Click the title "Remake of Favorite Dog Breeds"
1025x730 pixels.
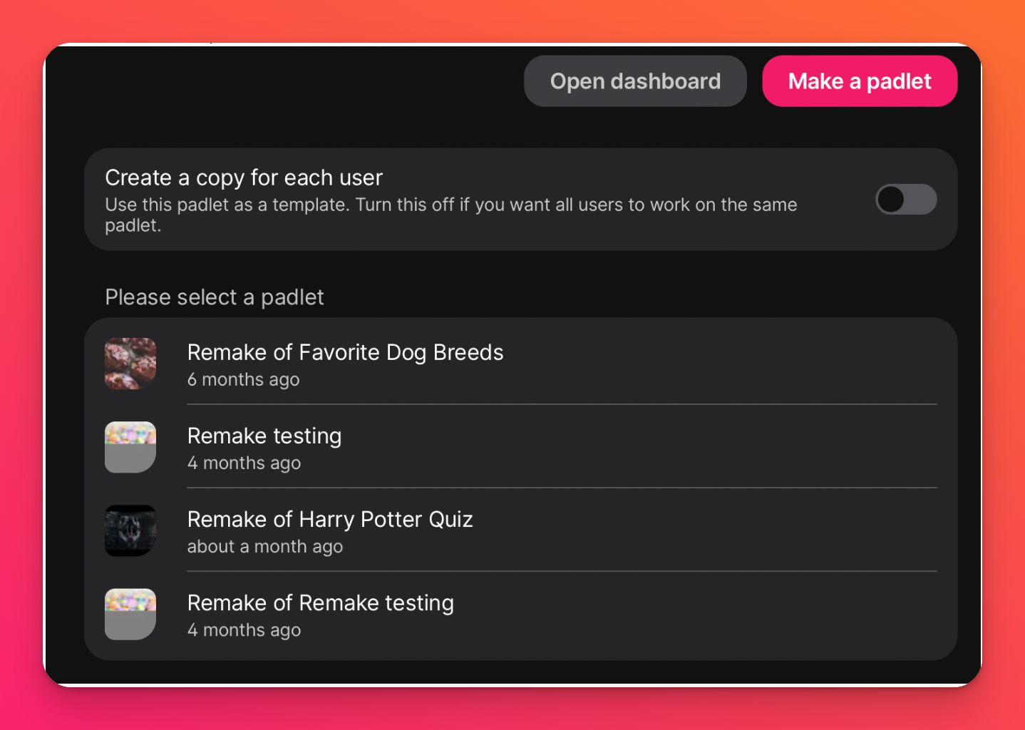click(x=346, y=351)
